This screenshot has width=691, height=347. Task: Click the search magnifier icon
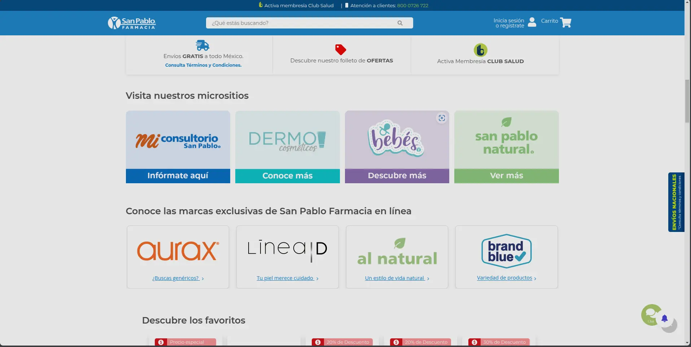coord(401,23)
